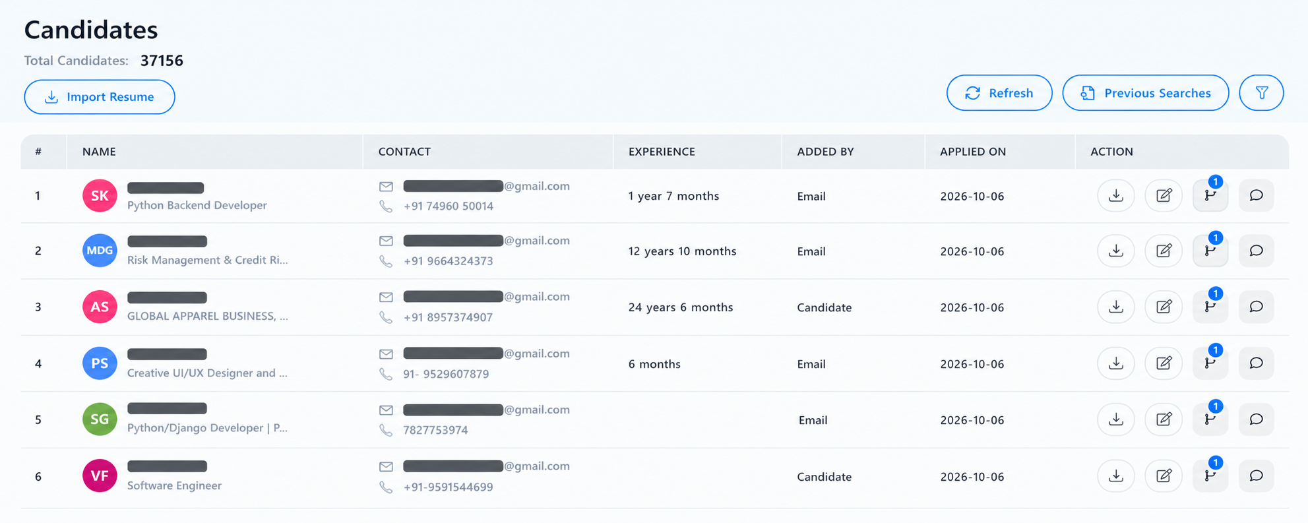Open comments for Software Engineer candidate VF
This screenshot has width=1308, height=523.
(x=1256, y=476)
